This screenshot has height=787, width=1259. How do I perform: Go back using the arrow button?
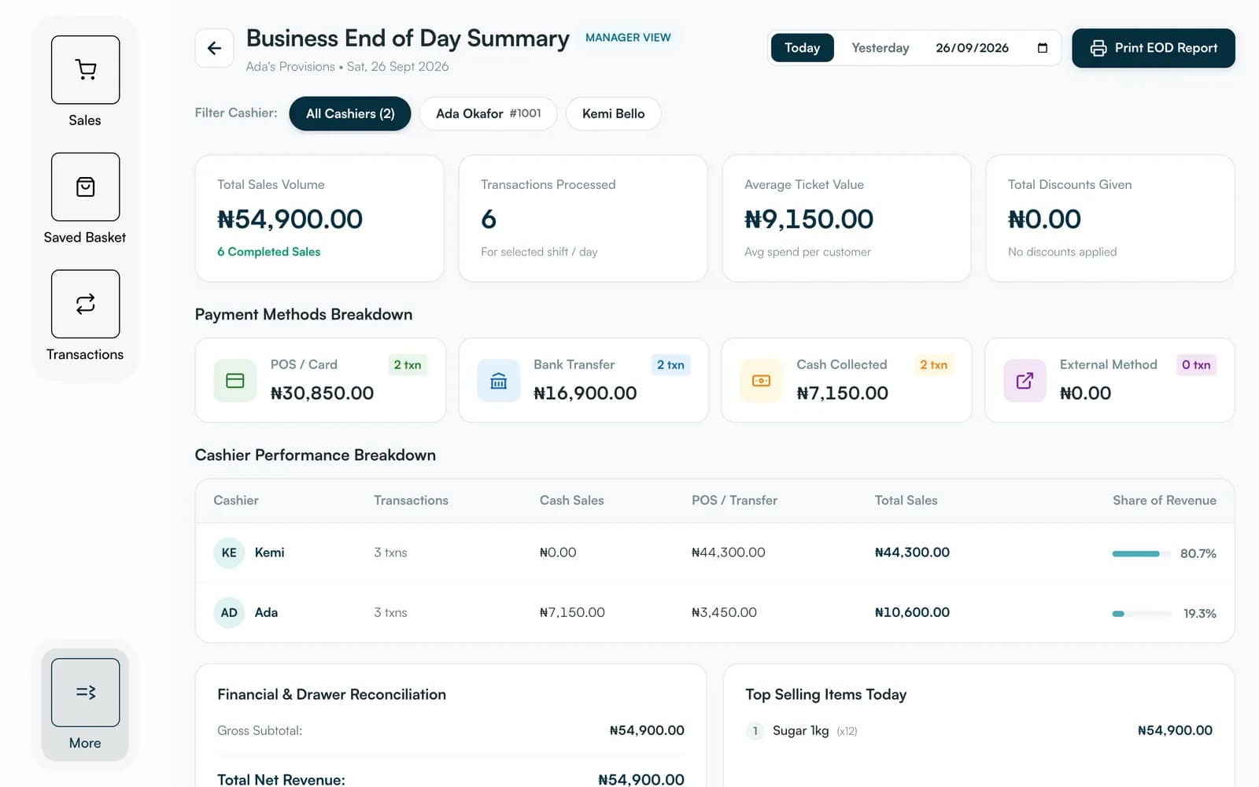point(214,48)
